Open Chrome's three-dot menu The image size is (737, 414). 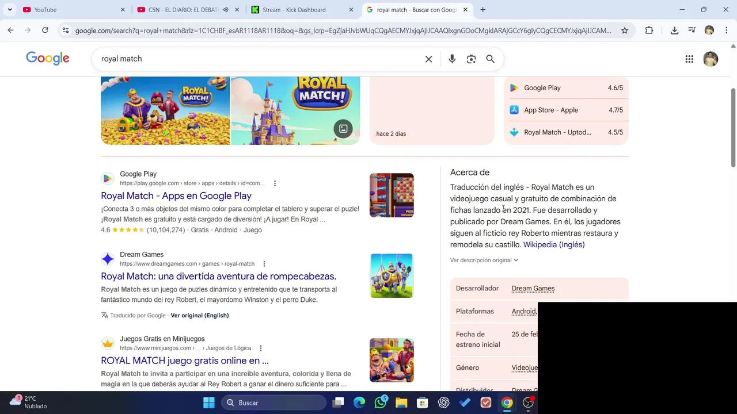point(725,30)
